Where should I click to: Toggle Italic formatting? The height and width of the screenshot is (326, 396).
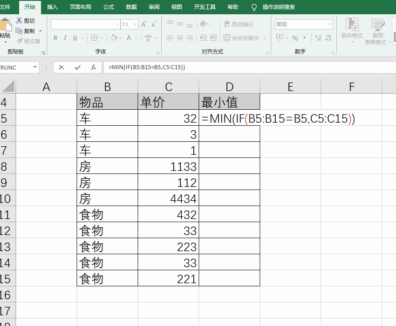[65, 38]
